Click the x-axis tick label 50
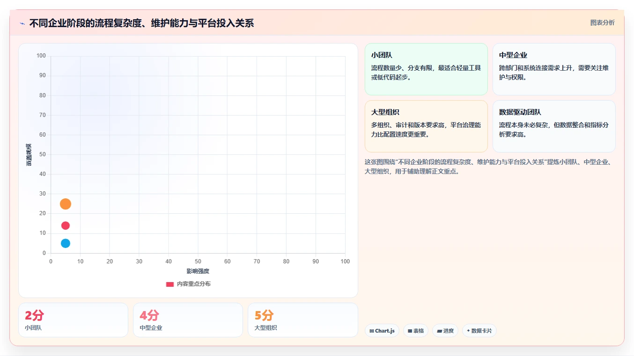 tap(198, 262)
